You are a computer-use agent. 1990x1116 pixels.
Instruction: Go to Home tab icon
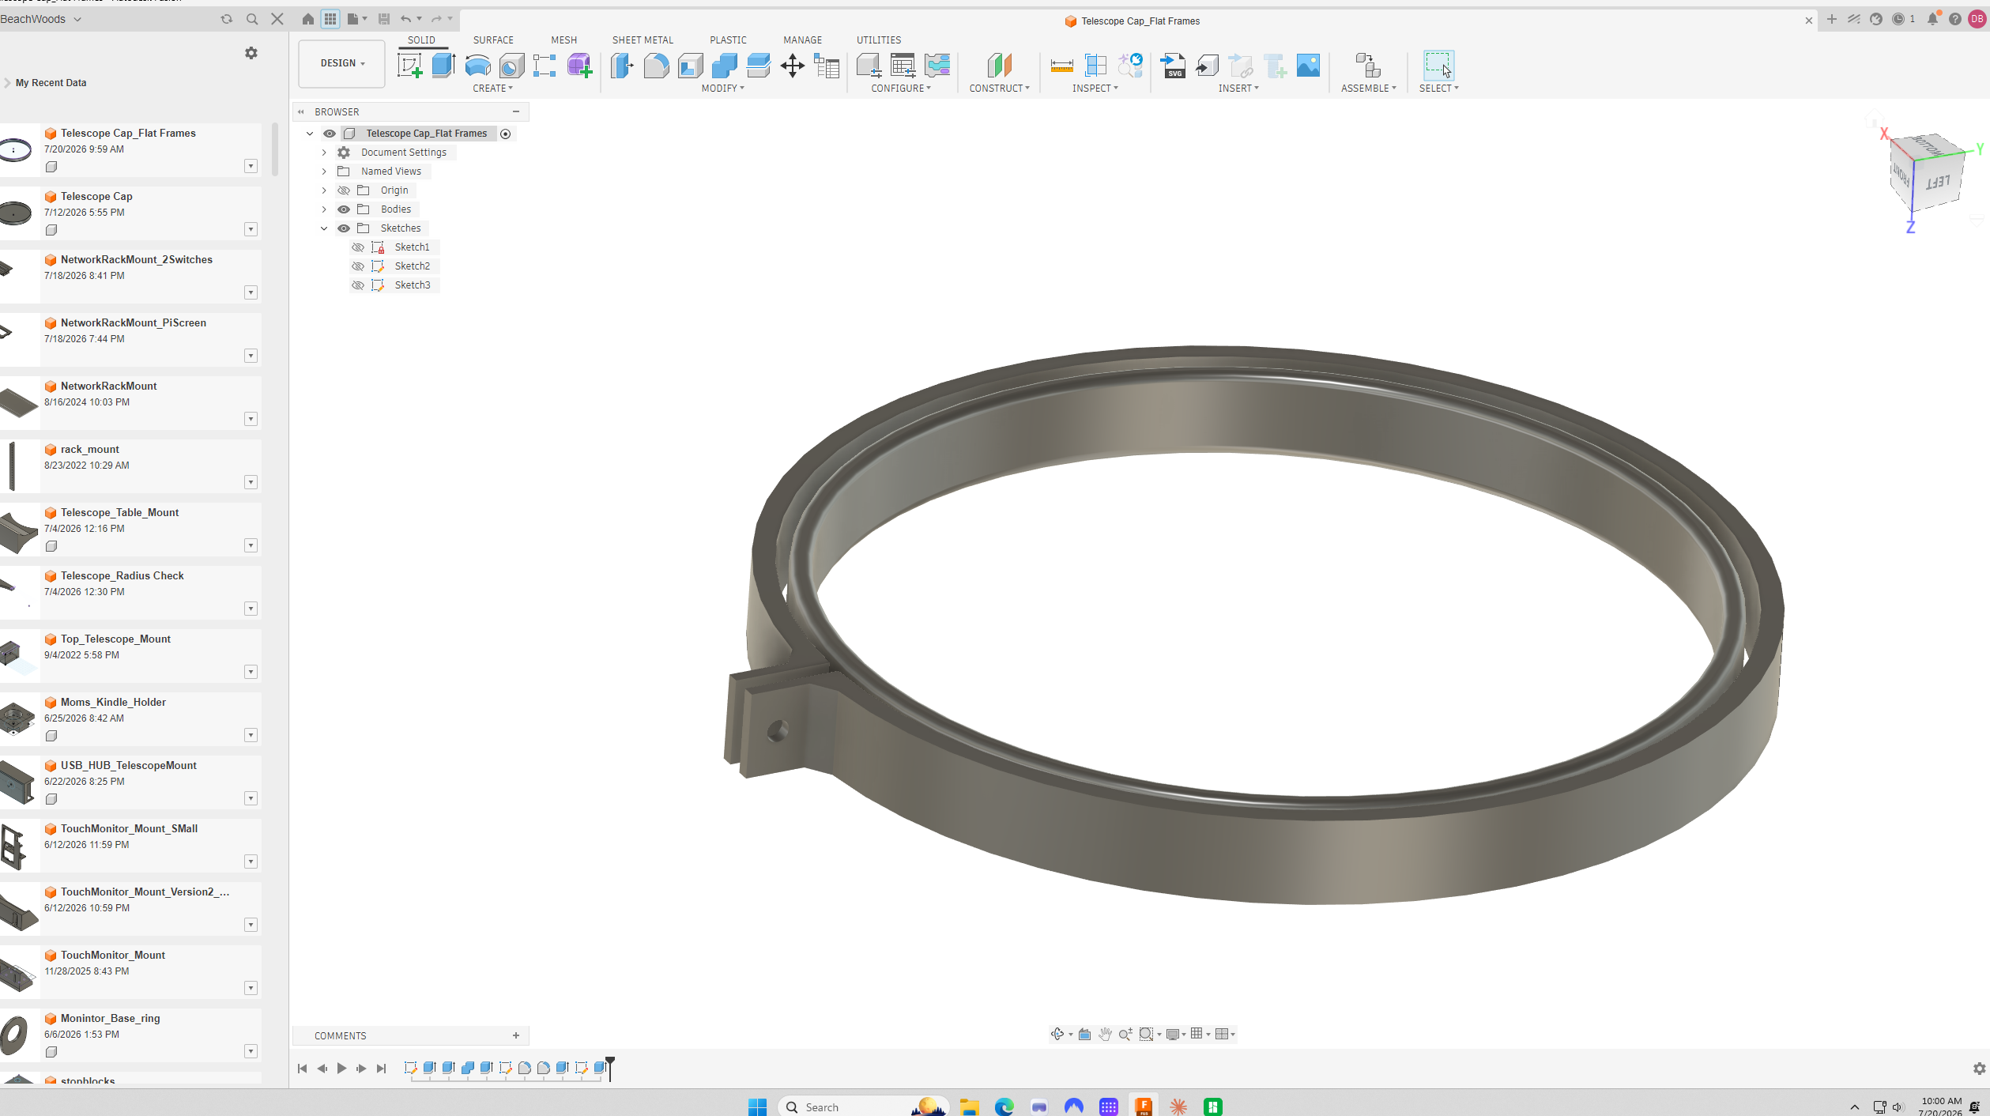tap(308, 19)
